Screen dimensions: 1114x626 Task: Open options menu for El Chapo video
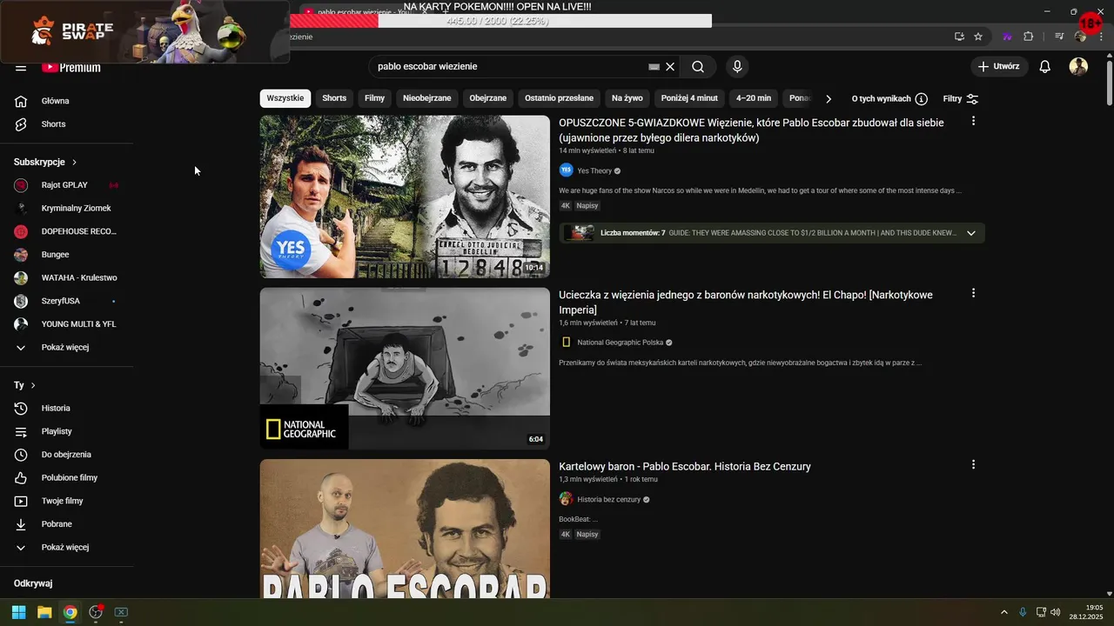point(973,294)
